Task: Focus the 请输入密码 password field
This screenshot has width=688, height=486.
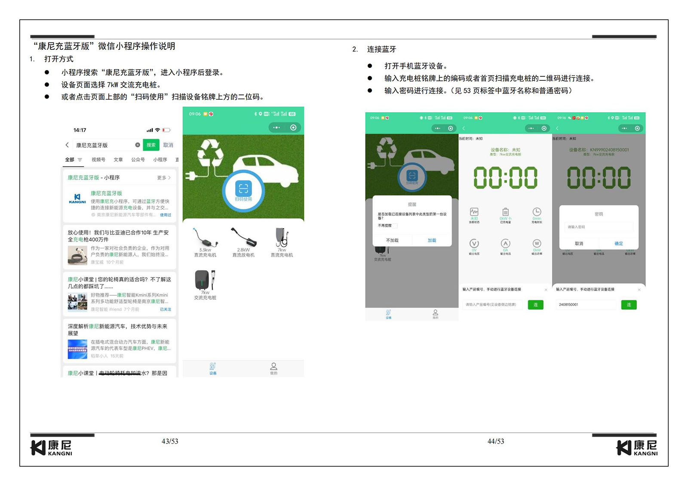Action: click(x=599, y=227)
